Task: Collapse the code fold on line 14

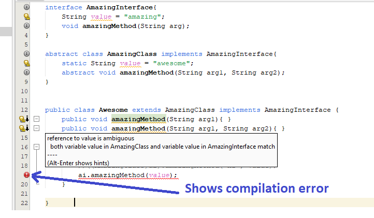Action: pos(37,128)
